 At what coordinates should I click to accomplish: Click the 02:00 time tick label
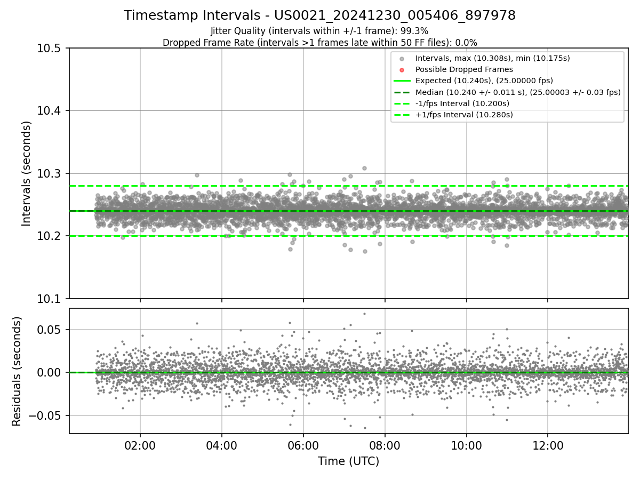(x=140, y=445)
